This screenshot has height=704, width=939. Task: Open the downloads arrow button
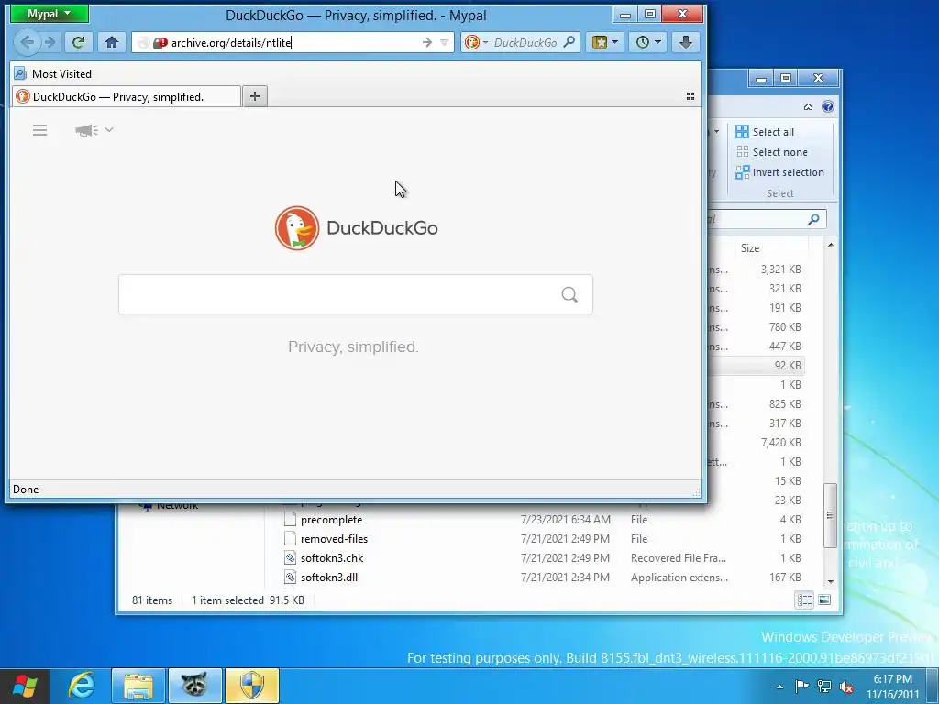point(686,42)
